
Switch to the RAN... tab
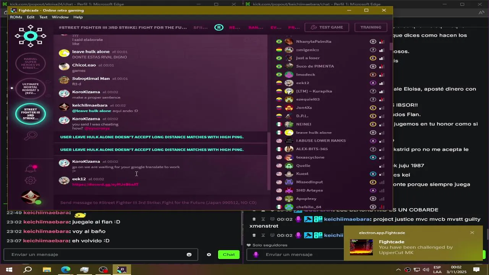click(x=256, y=27)
